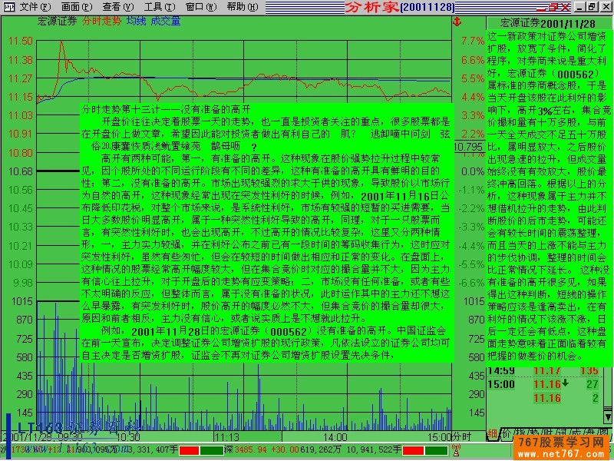Image resolution: width=614 pixels, height=461 pixels.
Task: Click the 11.27 price axis label
Action: tap(21, 78)
